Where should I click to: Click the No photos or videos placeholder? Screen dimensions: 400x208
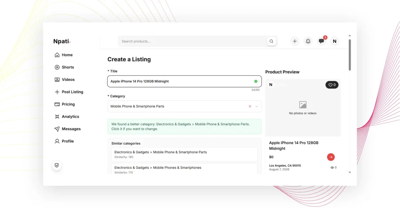coord(303,108)
